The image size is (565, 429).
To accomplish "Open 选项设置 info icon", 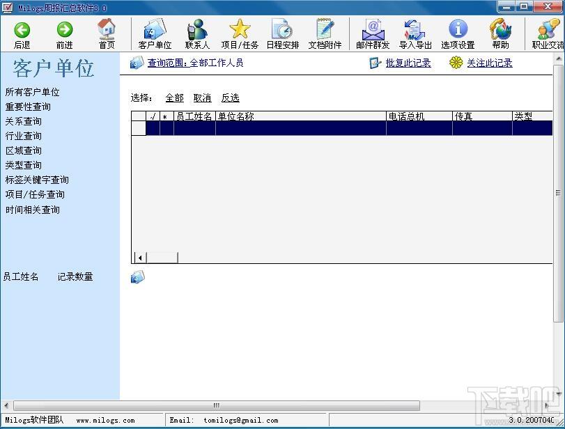I will (x=458, y=29).
